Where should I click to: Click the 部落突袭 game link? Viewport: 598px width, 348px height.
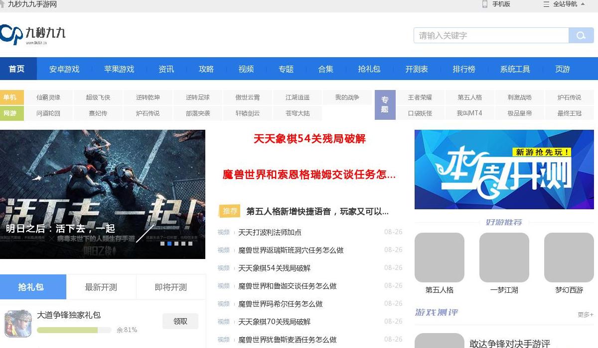(198, 113)
